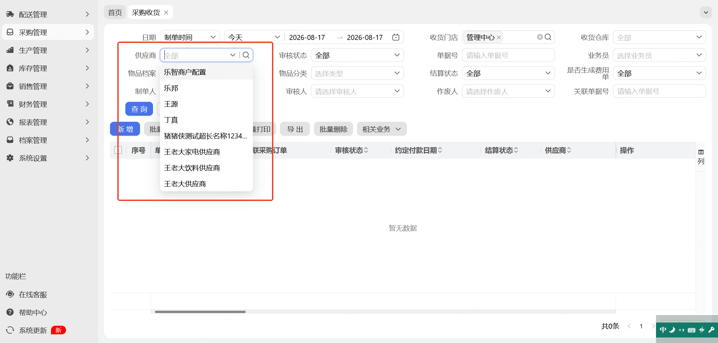Click the 系统更新 refresh icon
The height and width of the screenshot is (343, 718).
(x=10, y=330)
